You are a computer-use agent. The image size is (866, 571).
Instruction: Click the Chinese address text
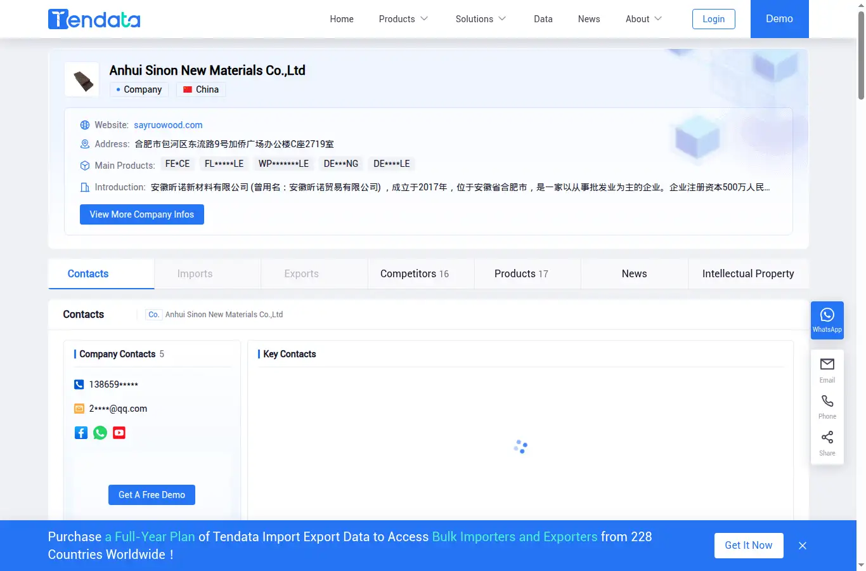coord(234,144)
